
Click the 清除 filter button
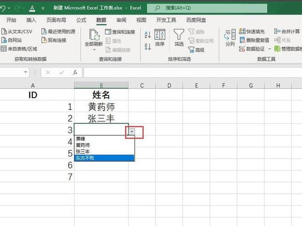(196, 32)
